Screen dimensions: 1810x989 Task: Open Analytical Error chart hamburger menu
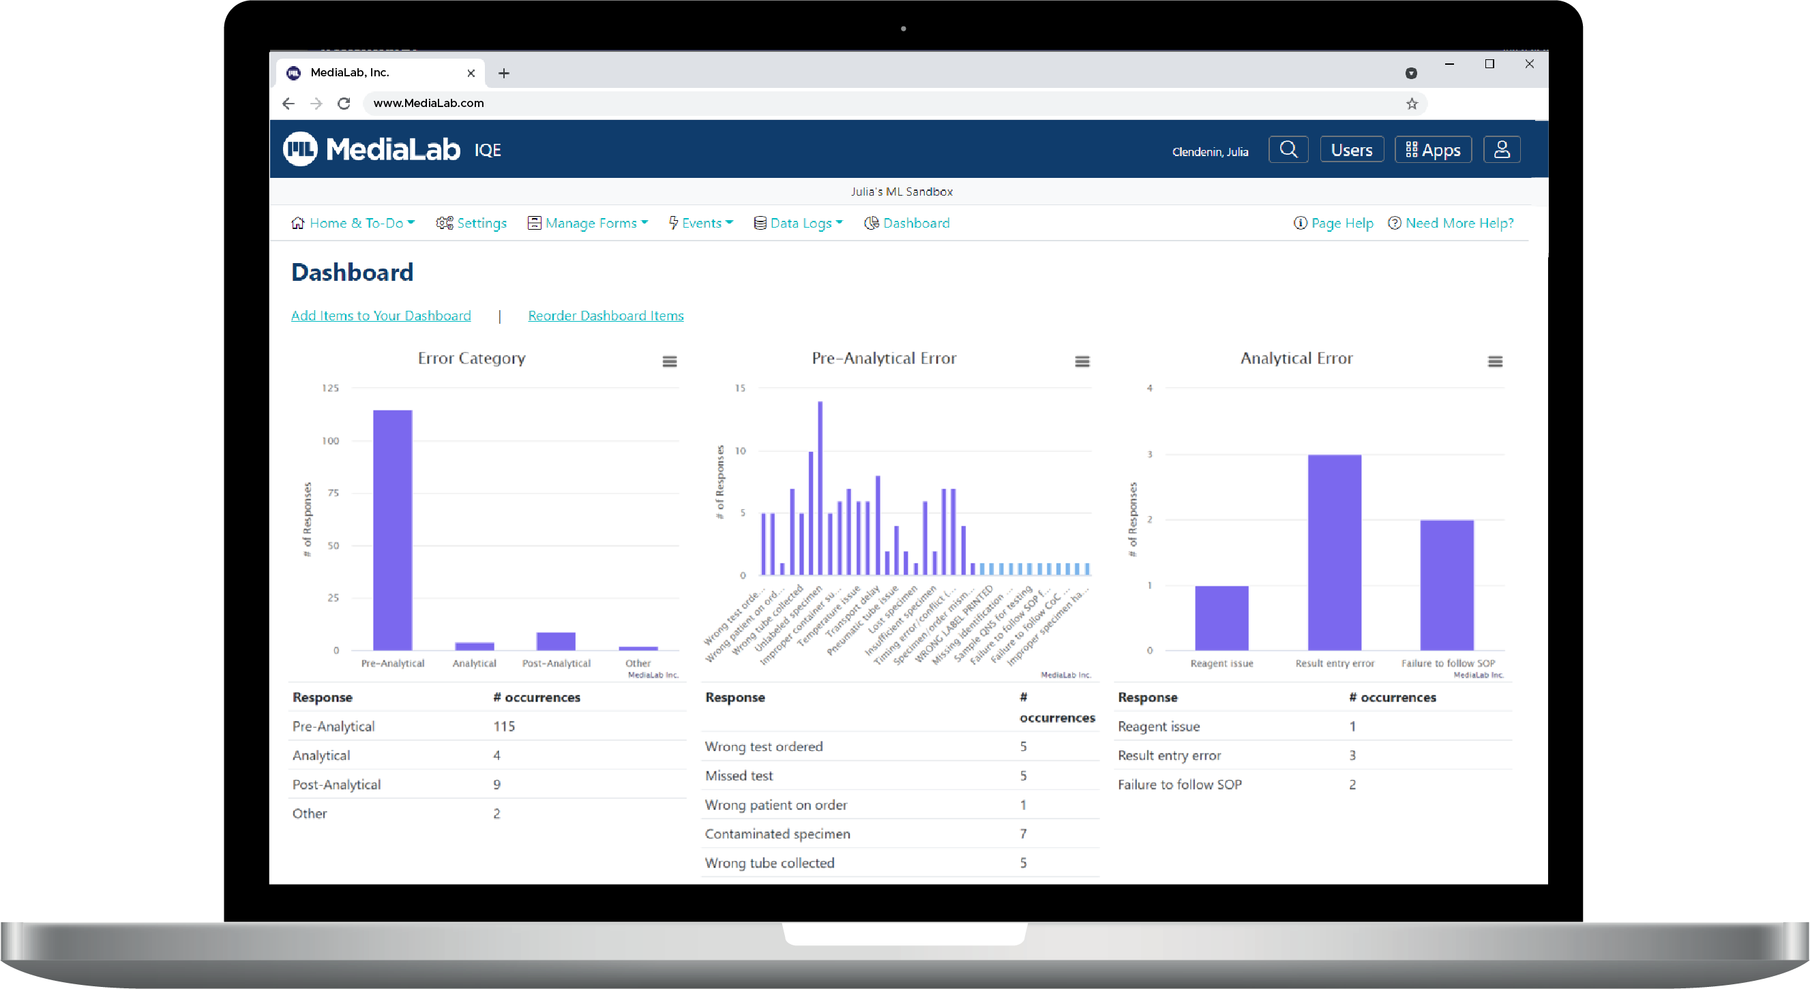1494,362
